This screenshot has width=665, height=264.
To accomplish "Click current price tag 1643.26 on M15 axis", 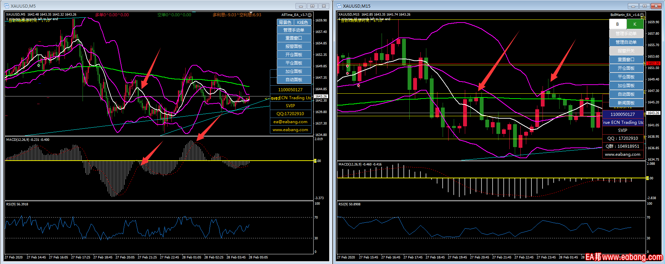I will coord(653,113).
